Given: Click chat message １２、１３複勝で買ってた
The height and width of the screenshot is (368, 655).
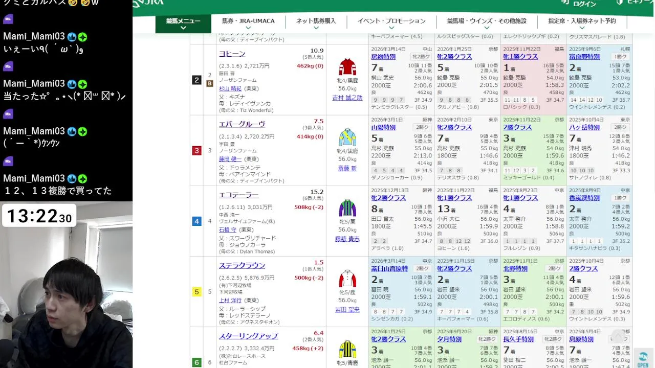Looking at the screenshot, I should coord(57,192).
